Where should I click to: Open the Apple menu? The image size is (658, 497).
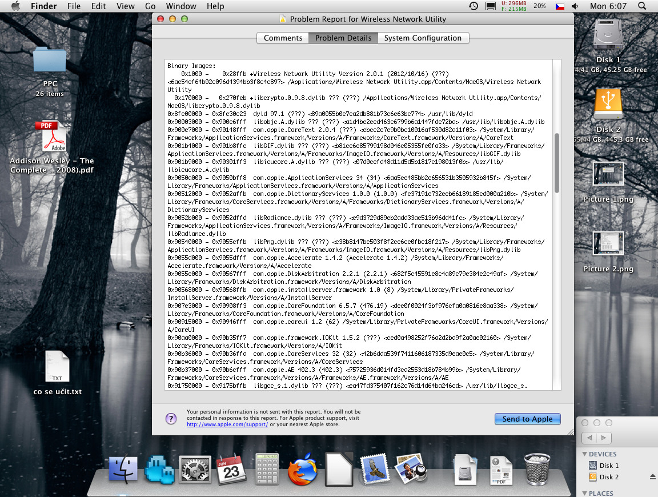point(15,6)
